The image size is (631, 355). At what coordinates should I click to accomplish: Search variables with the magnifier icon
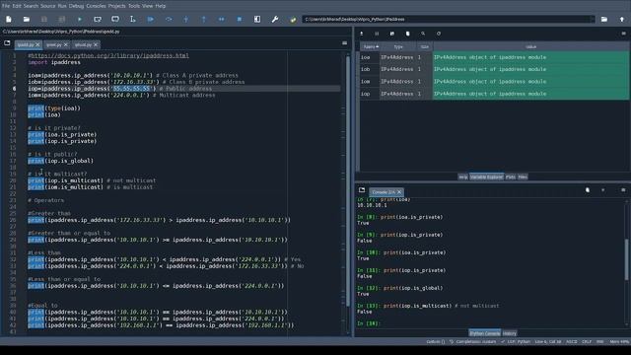coord(423,34)
